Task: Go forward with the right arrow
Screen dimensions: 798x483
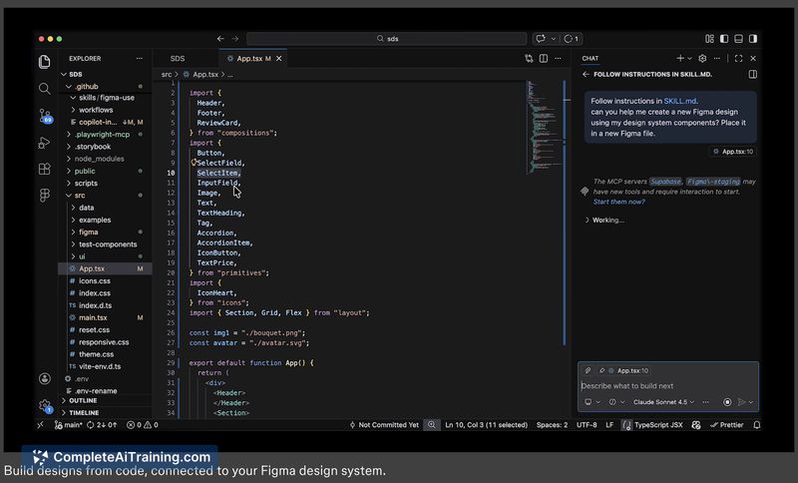Action: coord(235,39)
